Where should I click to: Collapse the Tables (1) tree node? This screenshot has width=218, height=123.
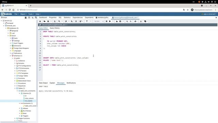(15, 88)
